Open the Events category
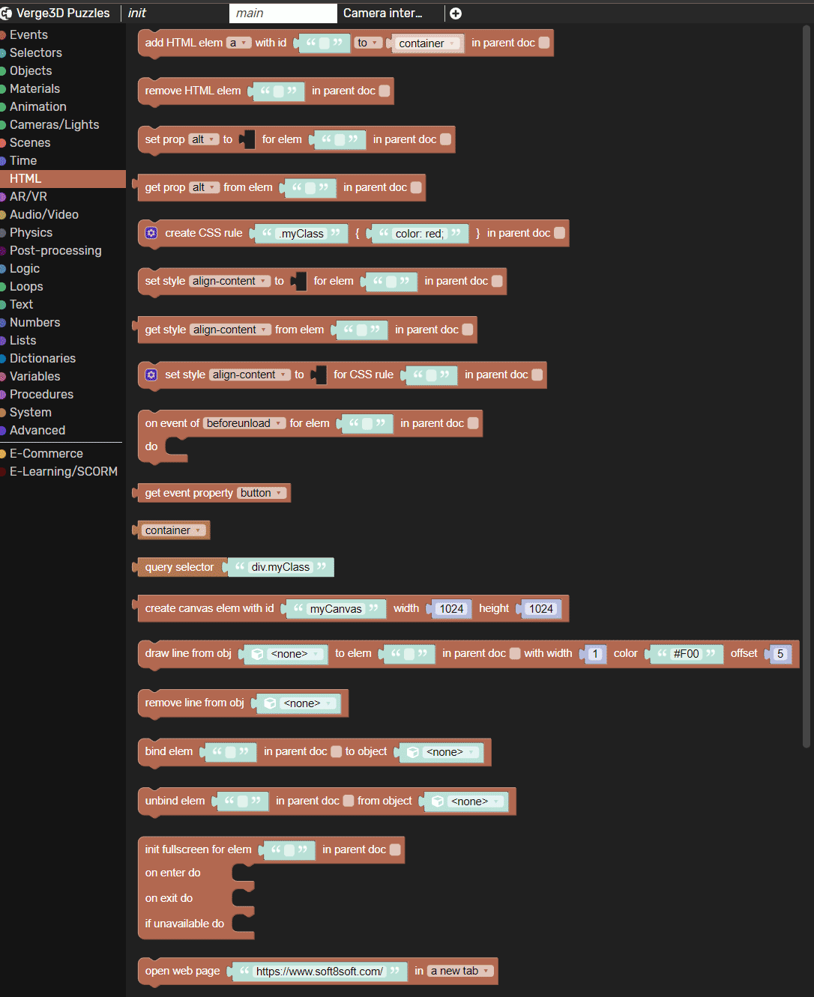814x997 pixels. point(28,34)
